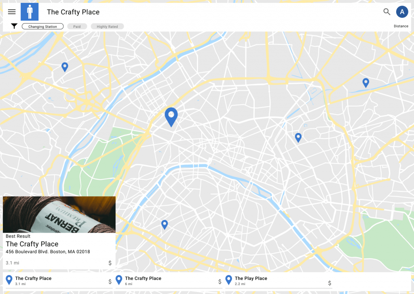Select the large highlighted map pin

pos(171,116)
